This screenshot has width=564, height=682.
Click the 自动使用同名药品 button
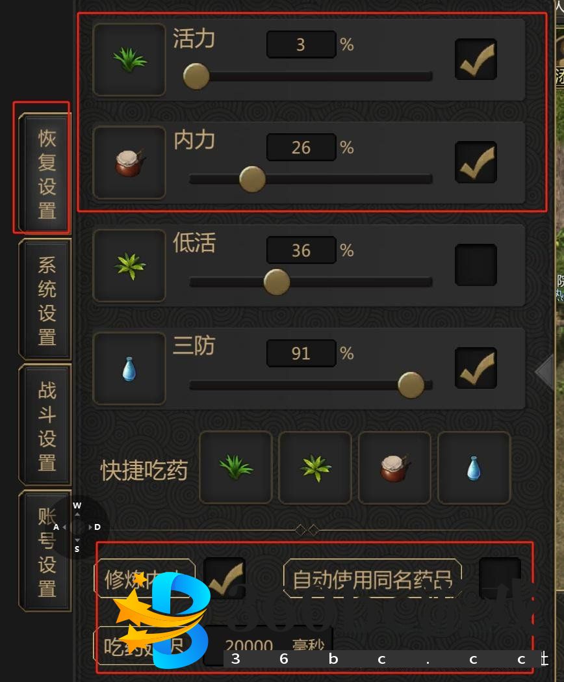373,579
